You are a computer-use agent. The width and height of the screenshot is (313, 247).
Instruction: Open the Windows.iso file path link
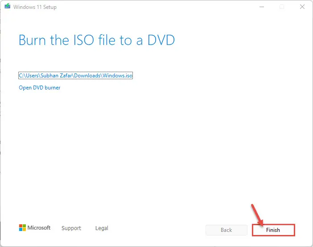(x=75, y=76)
